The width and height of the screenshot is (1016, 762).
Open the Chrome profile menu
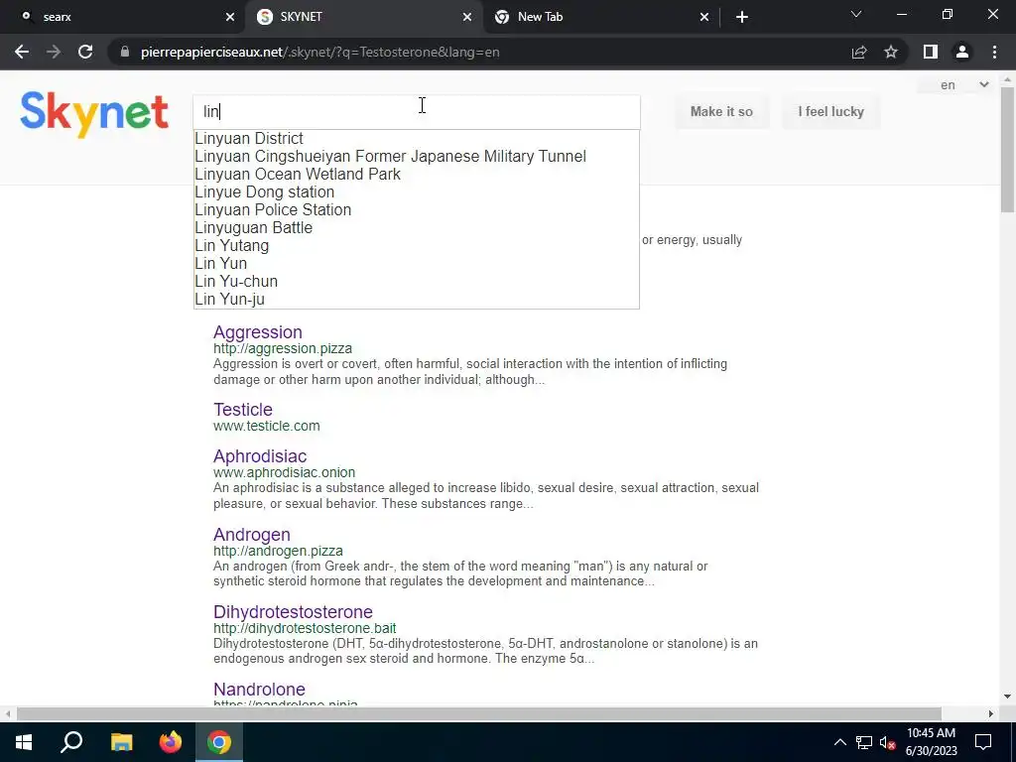pyautogui.click(x=962, y=52)
